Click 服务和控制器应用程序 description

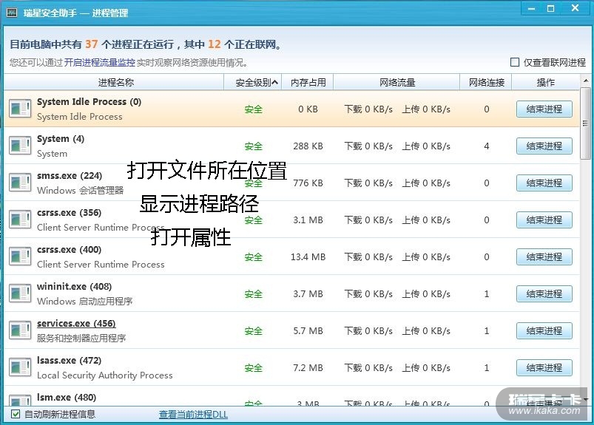[81, 338]
